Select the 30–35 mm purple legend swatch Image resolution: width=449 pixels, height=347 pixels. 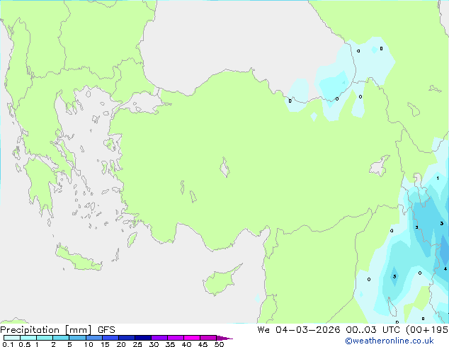(159, 338)
